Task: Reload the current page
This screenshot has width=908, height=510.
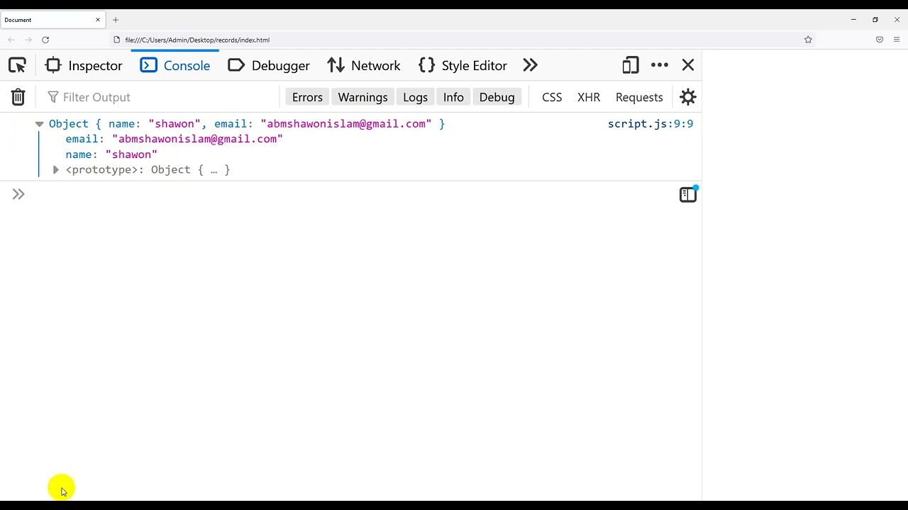Action: pos(45,40)
